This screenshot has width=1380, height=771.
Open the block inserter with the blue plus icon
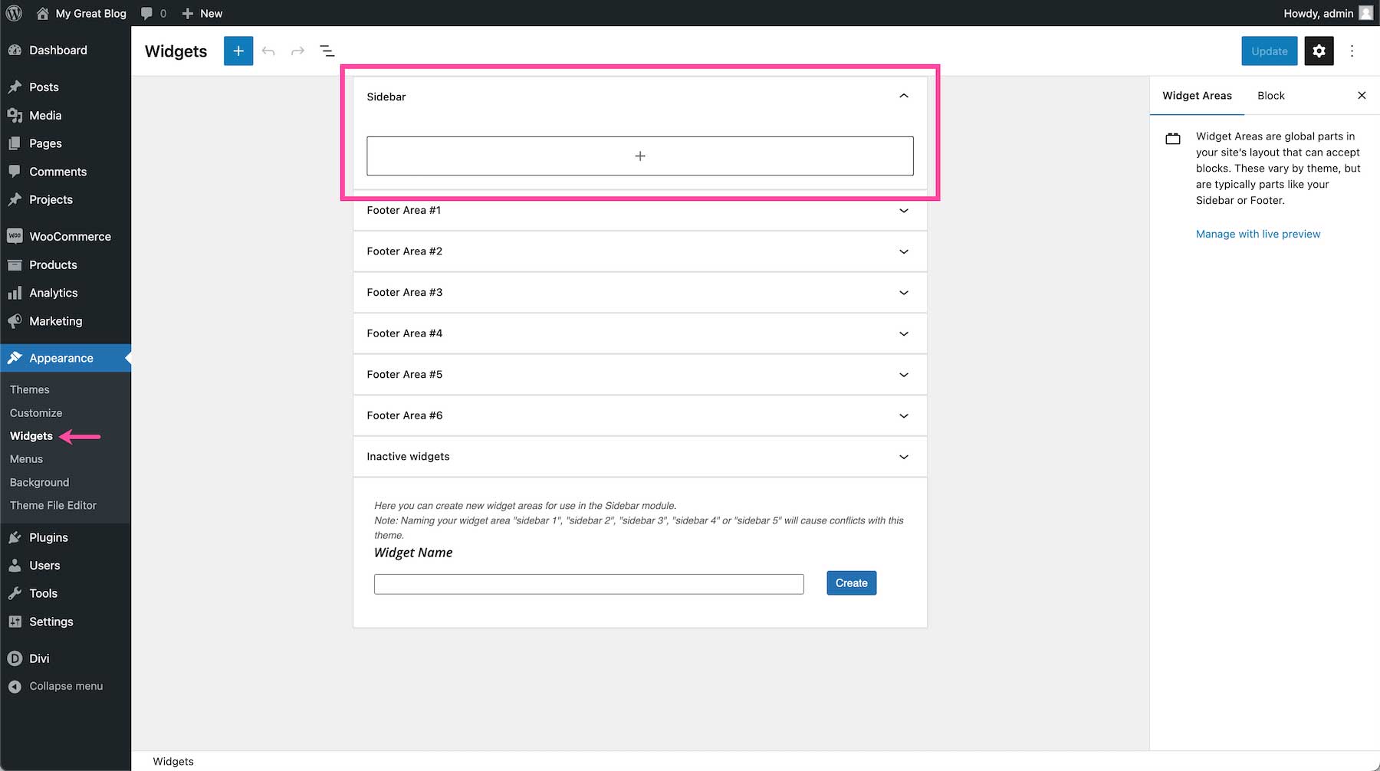click(x=238, y=51)
